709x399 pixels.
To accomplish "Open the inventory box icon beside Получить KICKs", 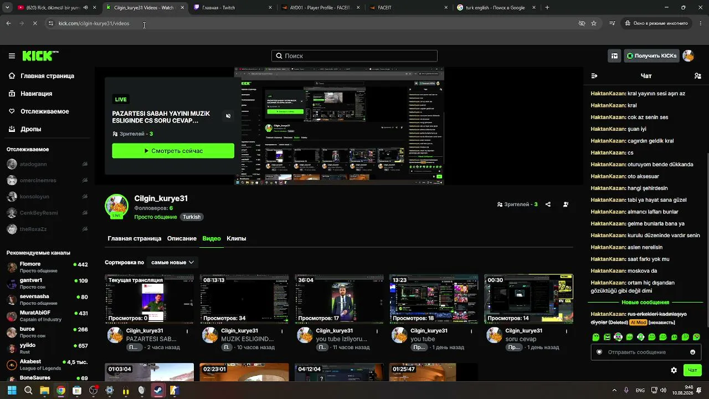I will click(614, 56).
